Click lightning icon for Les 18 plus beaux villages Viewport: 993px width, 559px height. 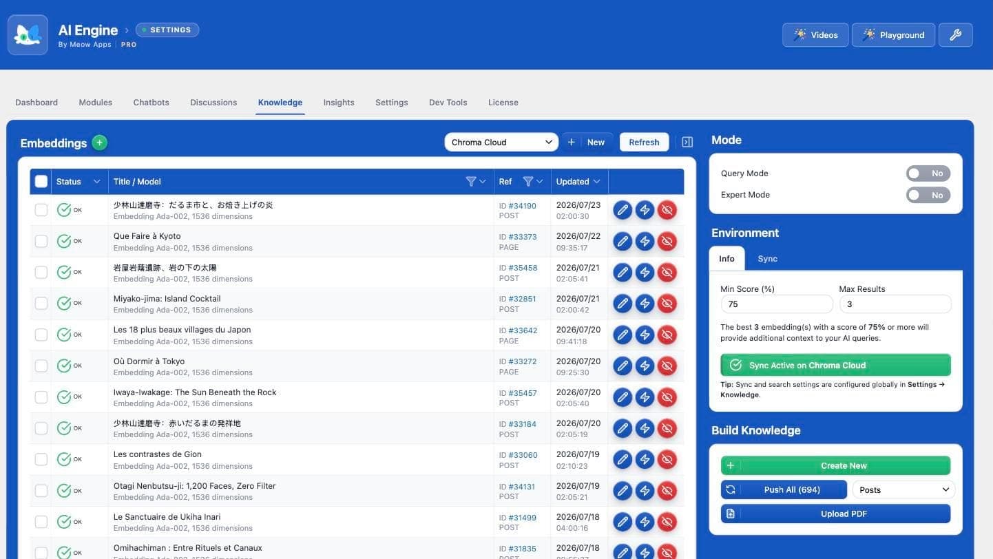coord(645,335)
